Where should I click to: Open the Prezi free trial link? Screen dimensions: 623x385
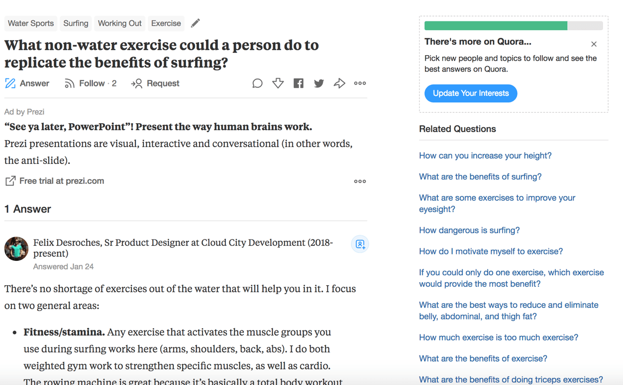[54, 181]
